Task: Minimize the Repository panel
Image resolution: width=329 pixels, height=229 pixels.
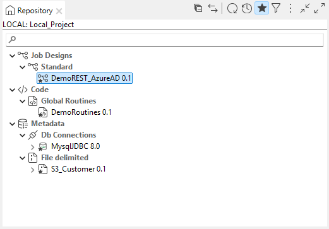Action: pyautogui.click(x=305, y=8)
